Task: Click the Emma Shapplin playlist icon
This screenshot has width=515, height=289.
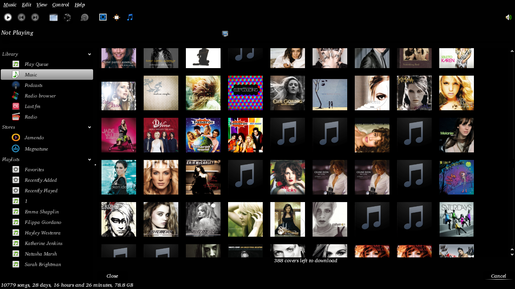Action: 16,212
